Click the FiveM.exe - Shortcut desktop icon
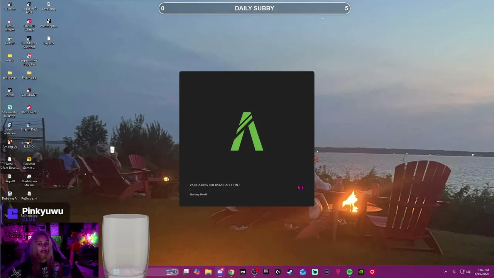This screenshot has width=494, height=278. pos(29,42)
